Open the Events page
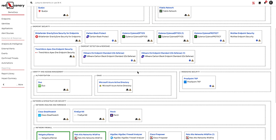Screen dimensions: 276x140 pos(4,53)
